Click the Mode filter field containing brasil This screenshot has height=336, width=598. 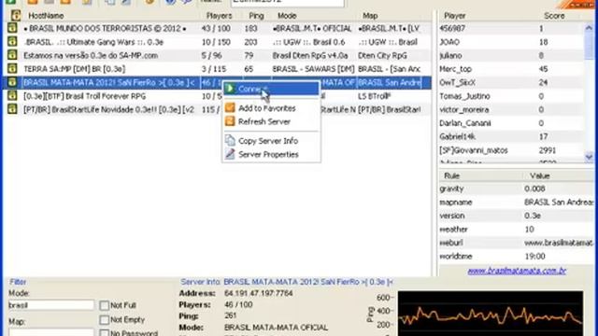click(51, 305)
